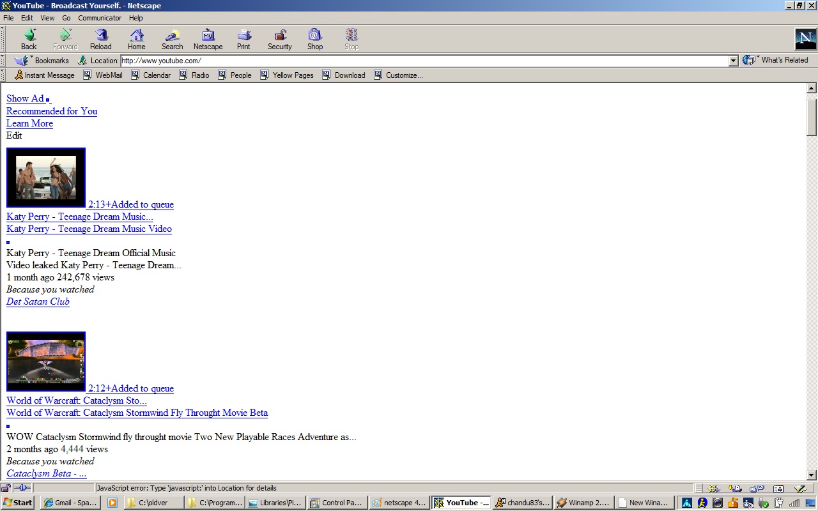This screenshot has height=511, width=818.
Task: Open the Bookmarks menu button
Action: click(42, 61)
